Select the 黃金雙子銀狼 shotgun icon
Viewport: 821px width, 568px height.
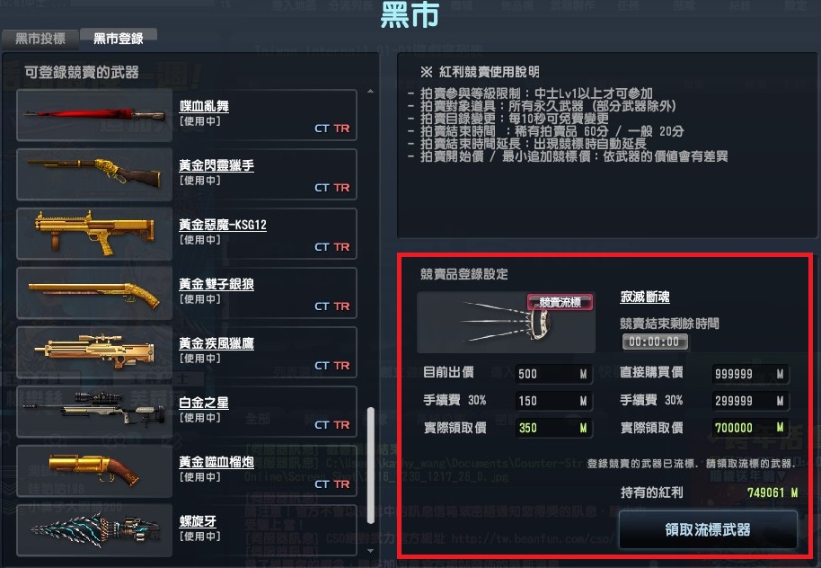tap(94, 293)
